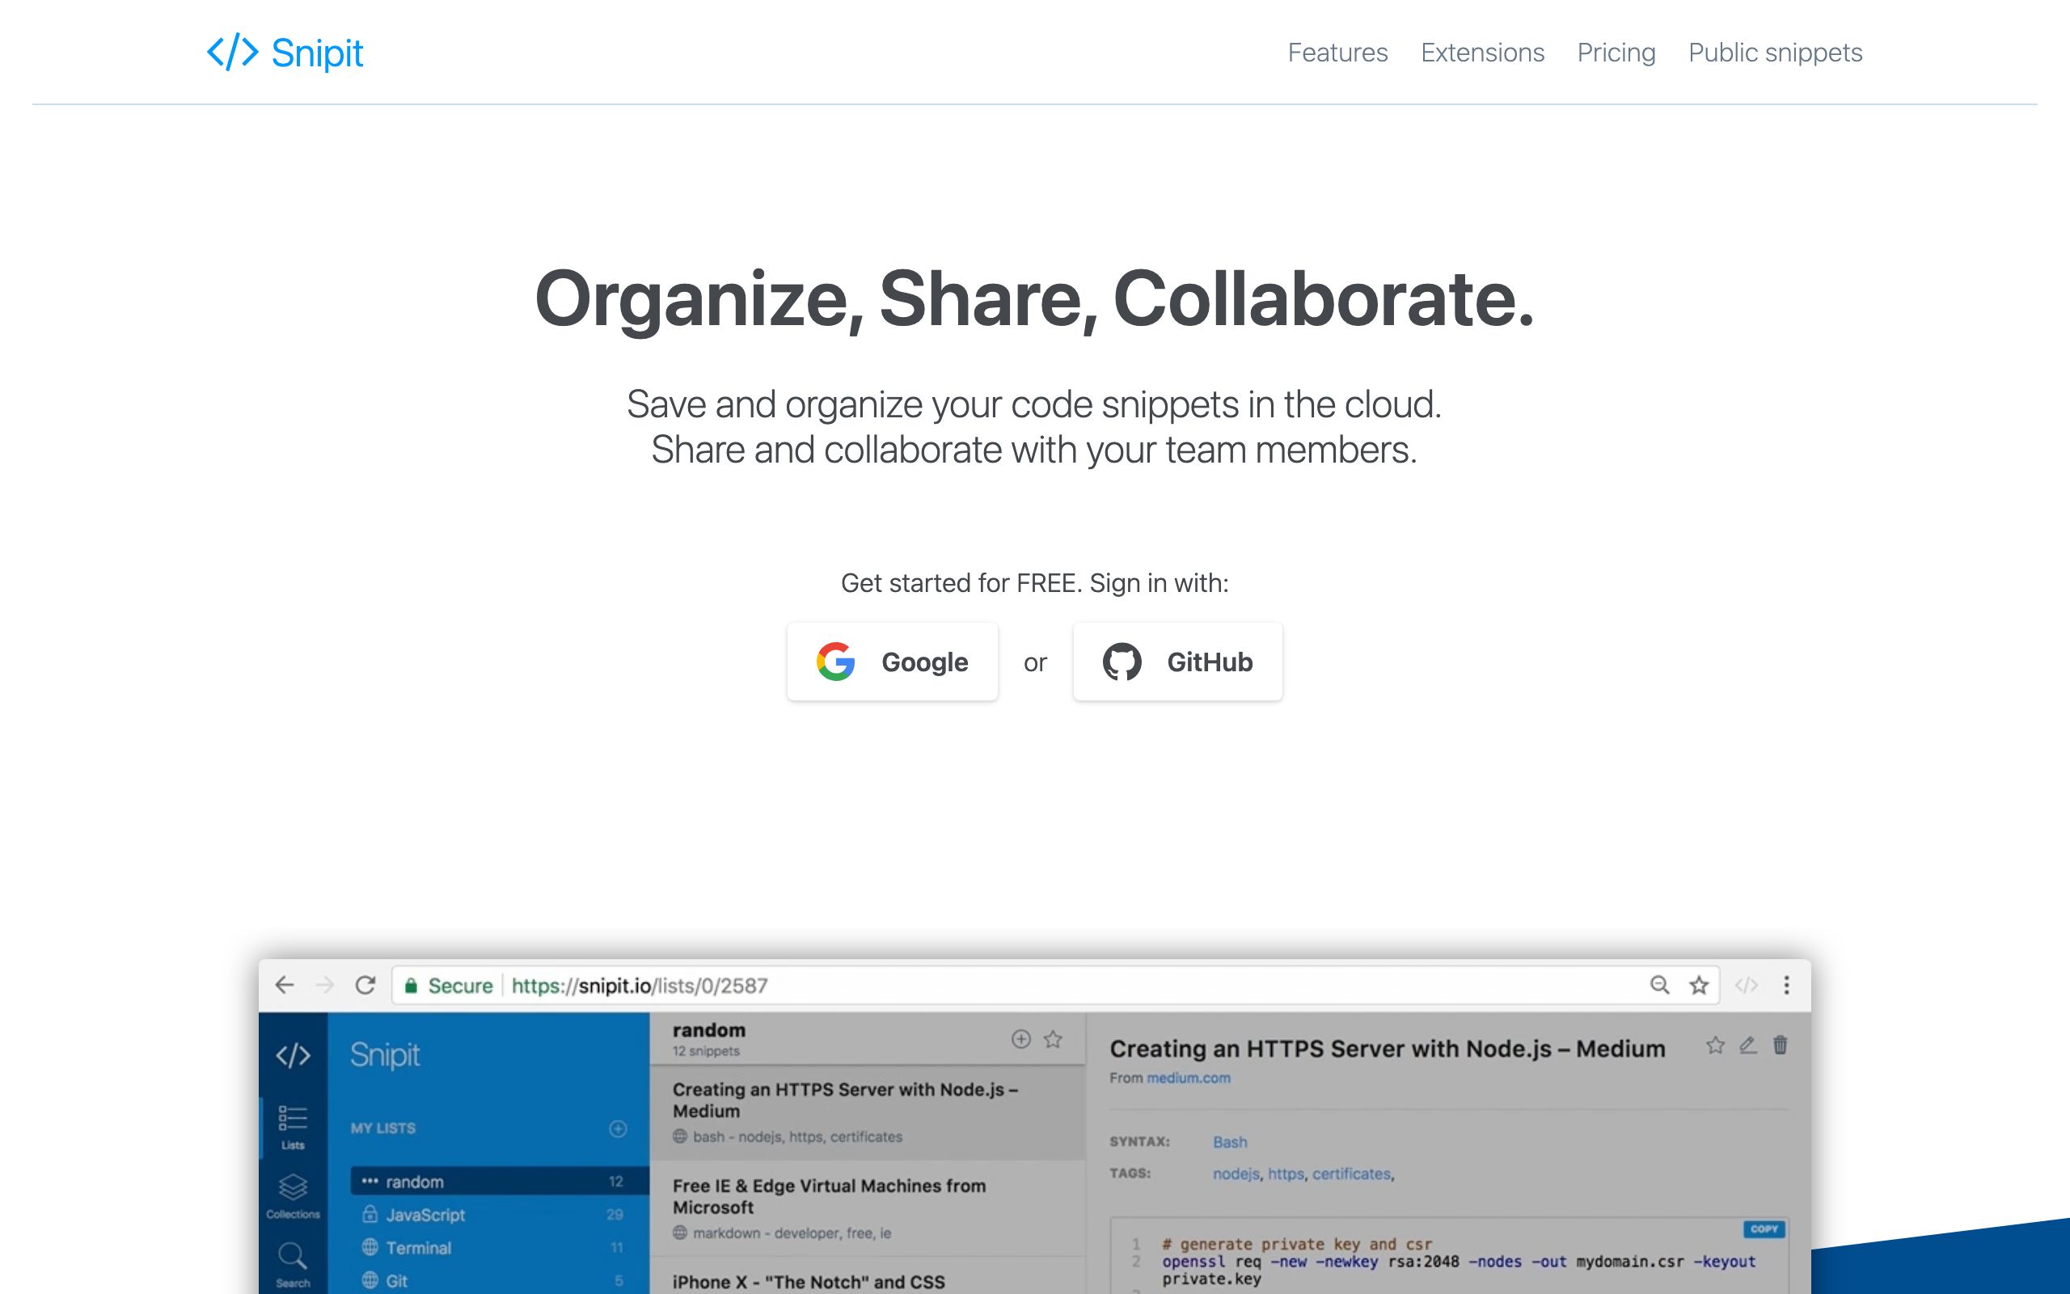Add snippet plus icon in random header
Viewport: 2070px width, 1294px height.
point(1020,1039)
